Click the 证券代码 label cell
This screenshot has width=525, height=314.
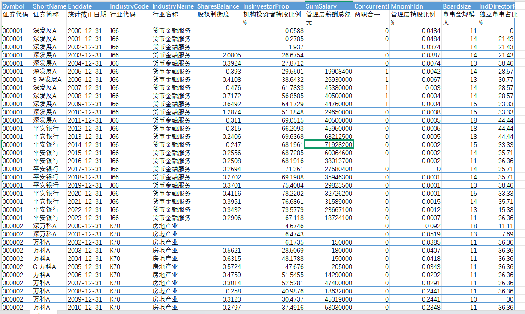point(17,14)
